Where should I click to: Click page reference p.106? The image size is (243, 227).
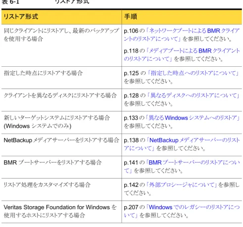click(x=131, y=31)
